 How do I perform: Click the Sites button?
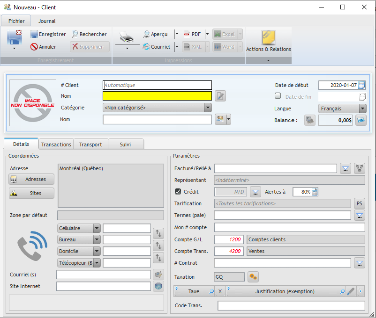[x=31, y=193]
